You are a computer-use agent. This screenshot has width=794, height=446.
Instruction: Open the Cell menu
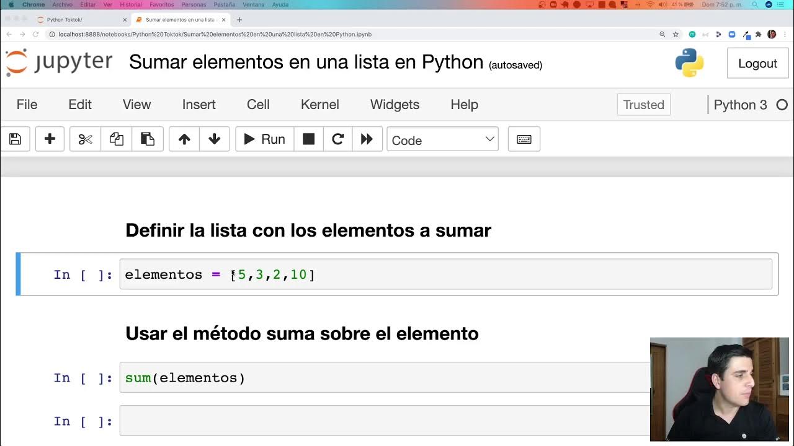[258, 105]
